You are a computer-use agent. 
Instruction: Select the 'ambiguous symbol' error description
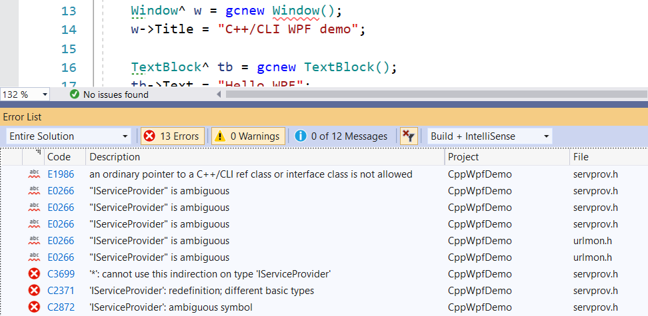[171, 307]
